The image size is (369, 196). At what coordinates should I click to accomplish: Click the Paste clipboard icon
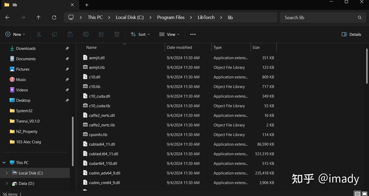(70, 34)
